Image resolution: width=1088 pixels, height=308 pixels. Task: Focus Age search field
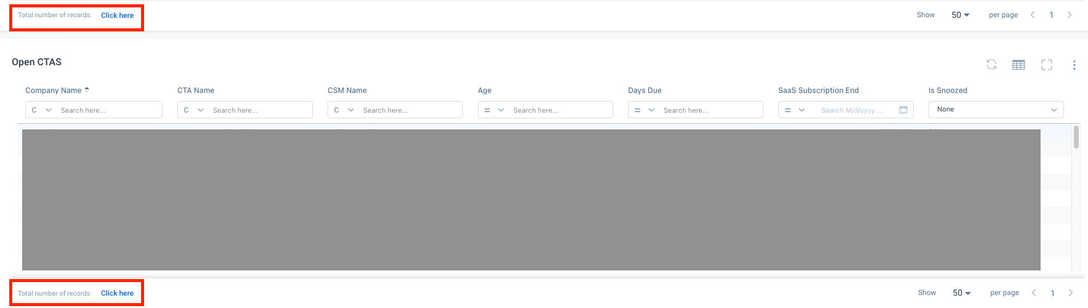(561, 110)
